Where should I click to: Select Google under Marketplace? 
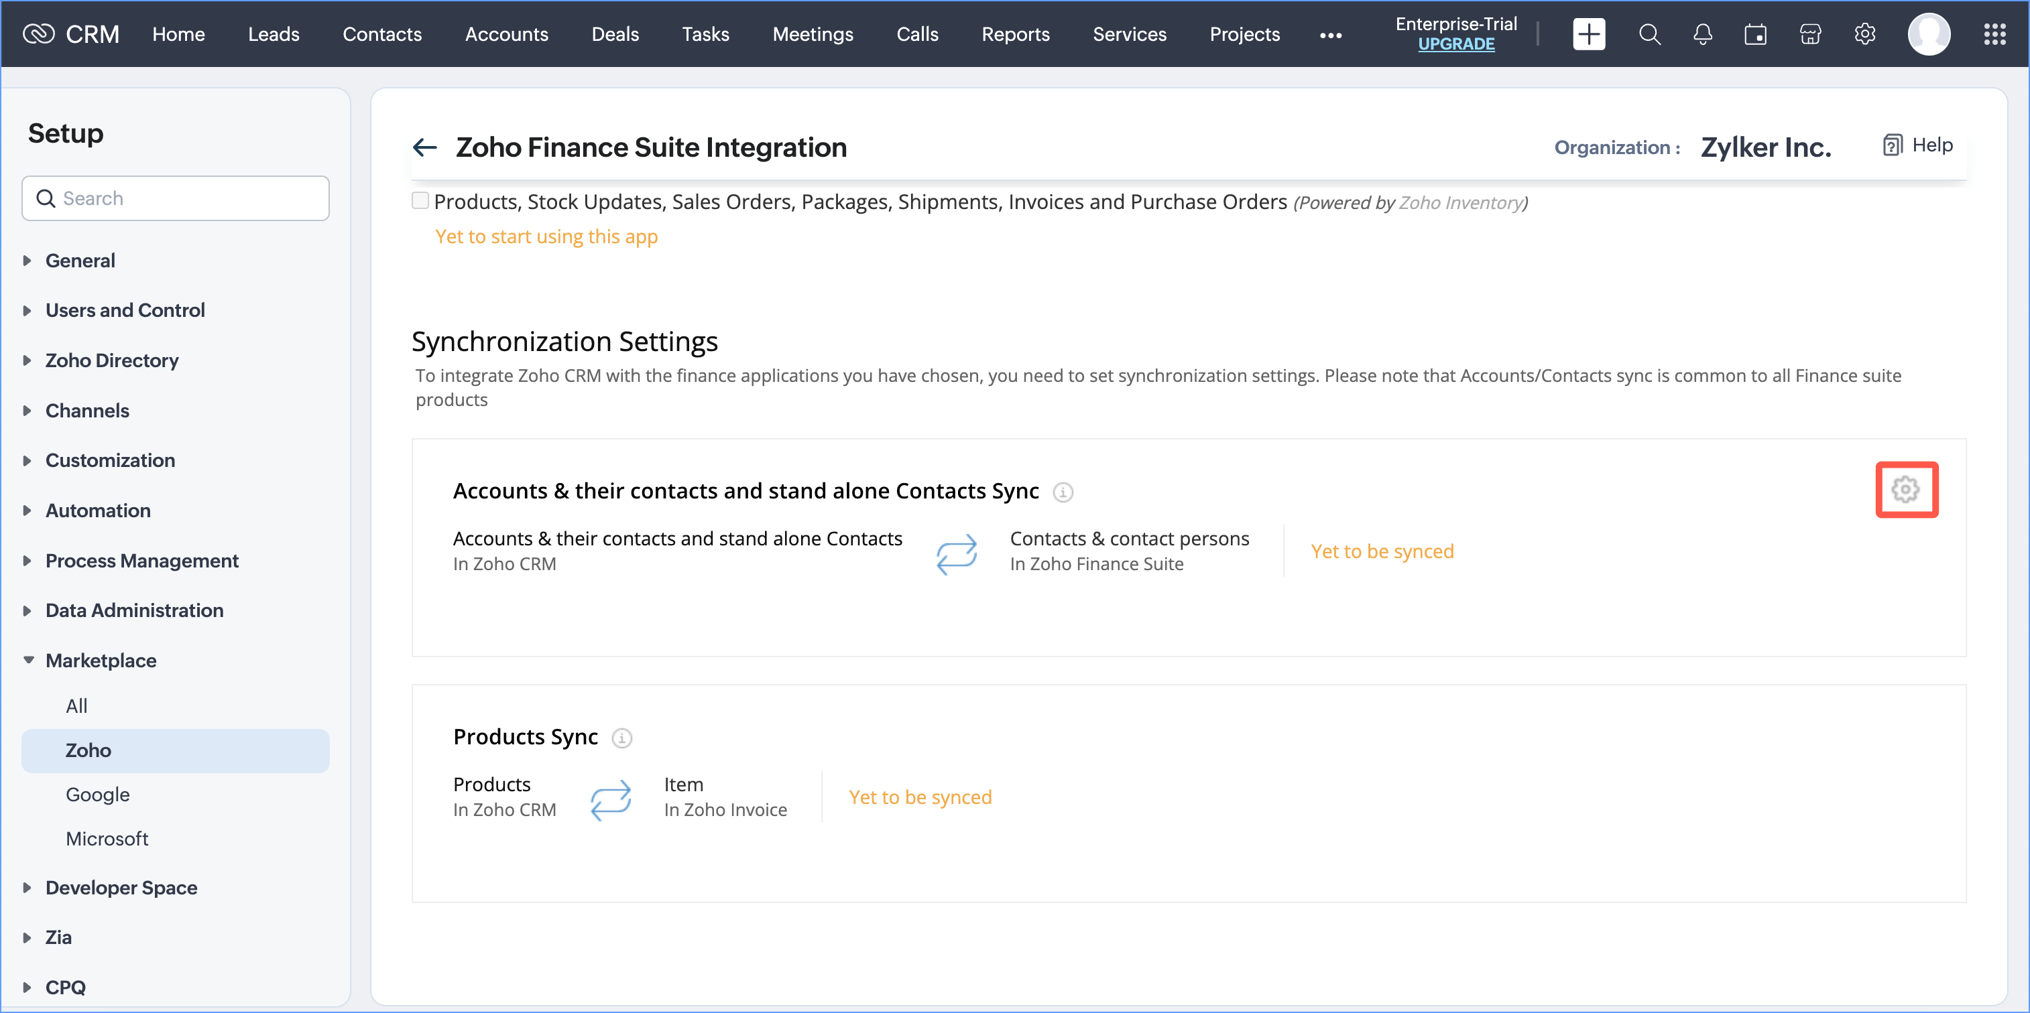coord(97,794)
